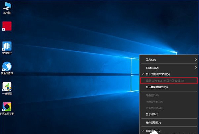The height and width of the screenshot is (134, 199).
Task: Choose 堆叠显示窗口(E) menu entry
Action: pos(169,101)
